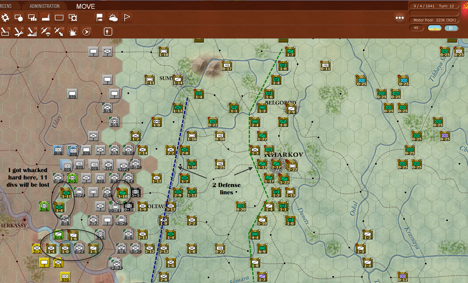The width and height of the screenshot is (468, 283).
Task: Click the rectangle-with-bar-chart toolbar icon
Action: (x=32, y=18)
